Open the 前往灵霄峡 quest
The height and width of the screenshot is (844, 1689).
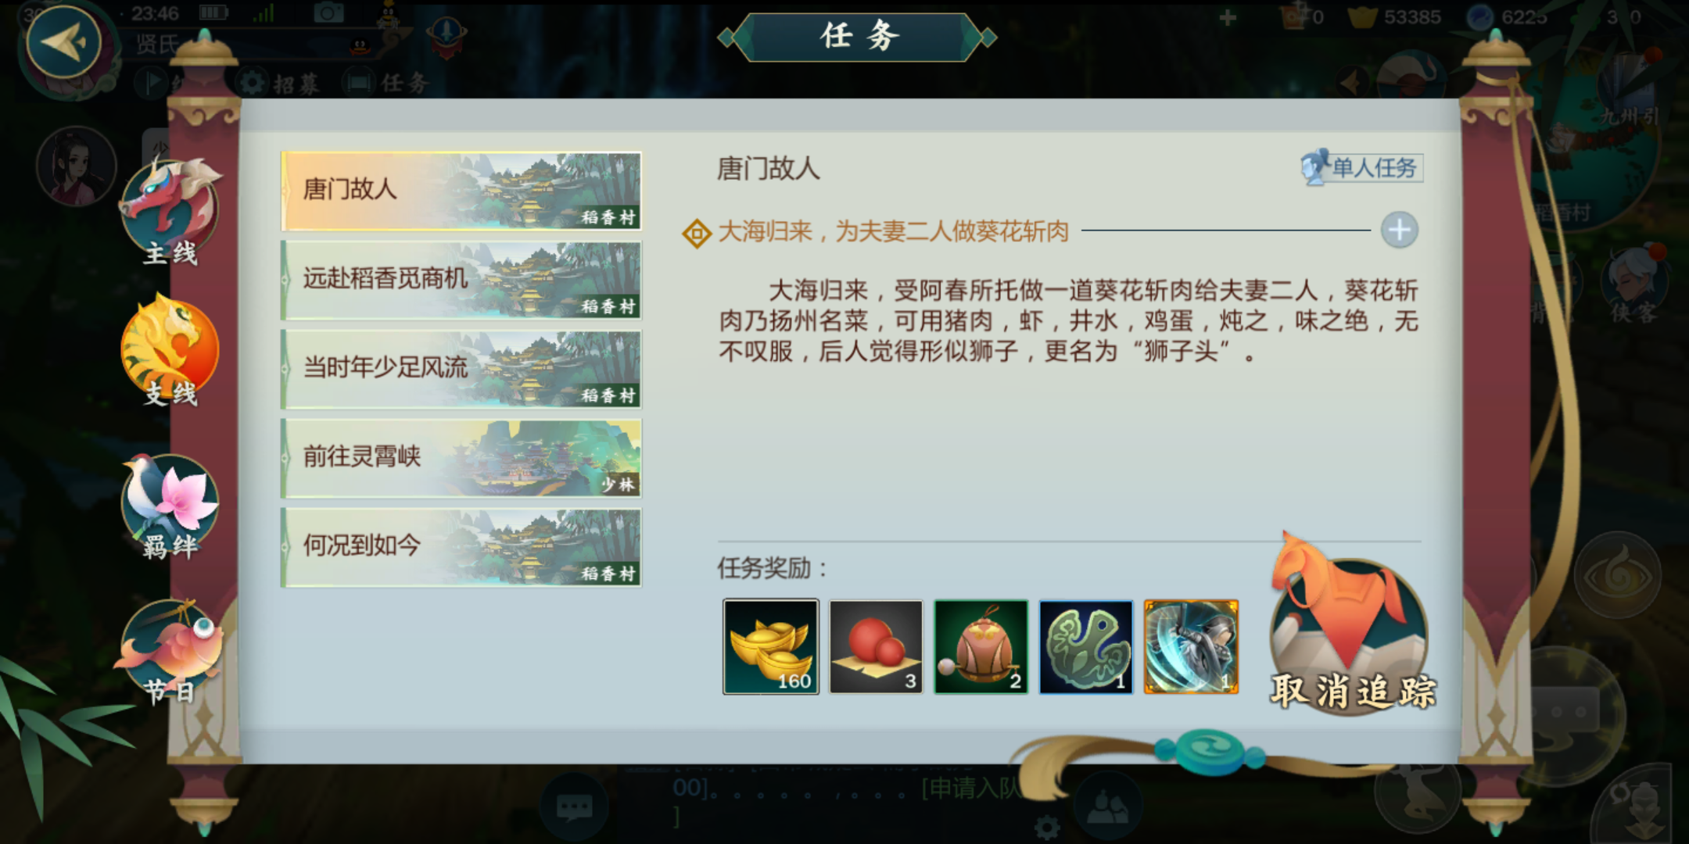pyautogui.click(x=461, y=458)
